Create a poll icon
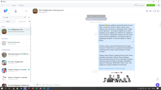The image size is (161, 90). tap(37, 85)
